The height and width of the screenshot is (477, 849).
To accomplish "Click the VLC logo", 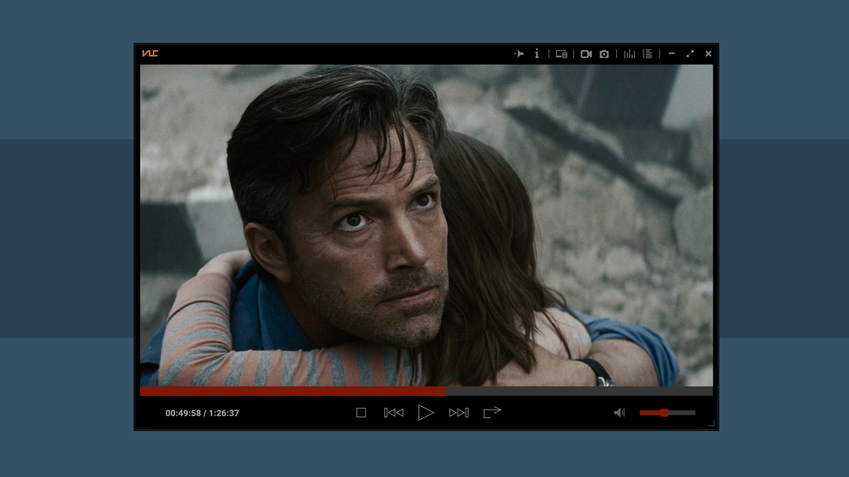I will point(150,53).
